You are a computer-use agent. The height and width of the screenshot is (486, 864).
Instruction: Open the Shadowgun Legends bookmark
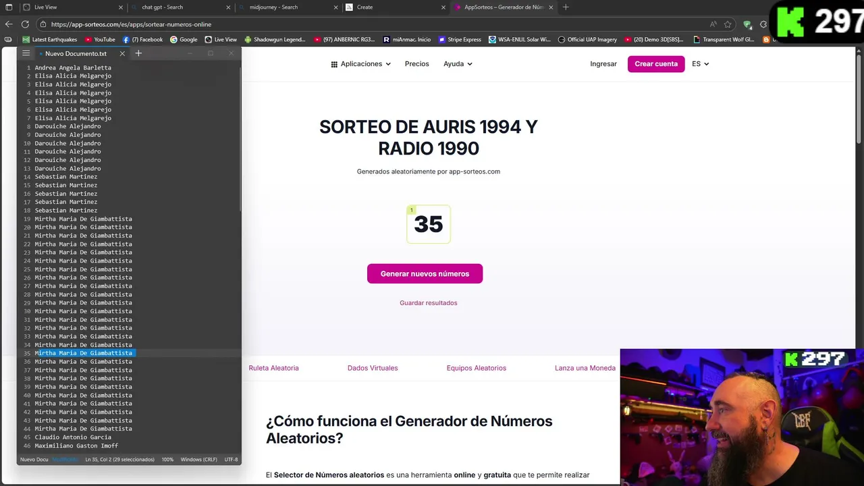[x=275, y=40]
